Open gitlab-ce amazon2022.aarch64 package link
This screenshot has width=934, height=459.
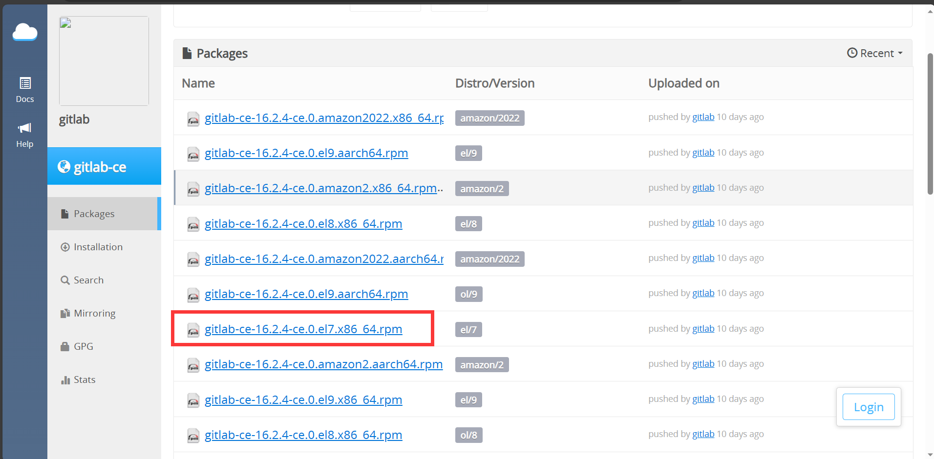click(x=324, y=259)
